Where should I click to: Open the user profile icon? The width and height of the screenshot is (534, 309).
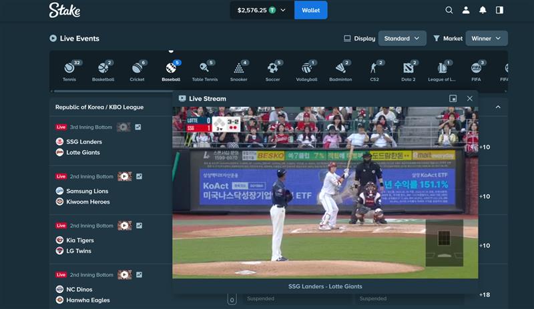[465, 10]
